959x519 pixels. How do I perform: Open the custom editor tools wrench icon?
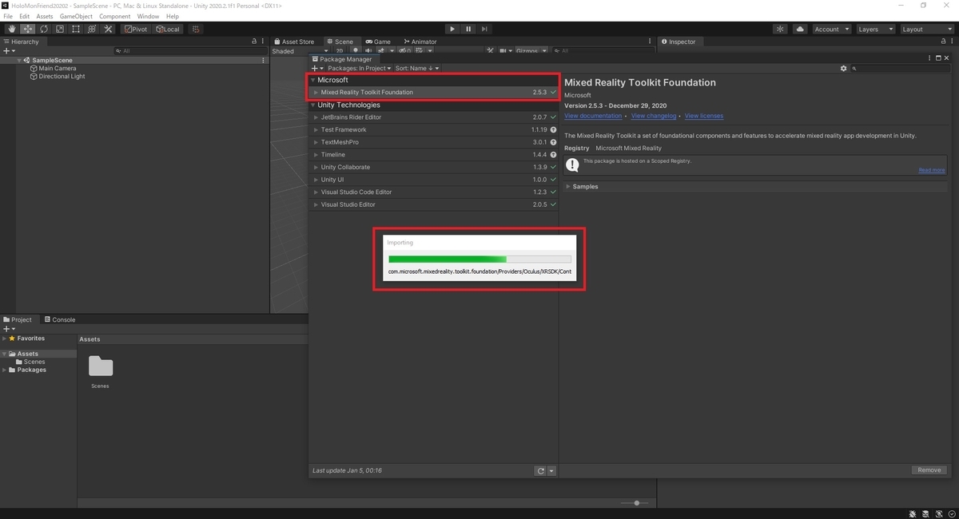(108, 29)
